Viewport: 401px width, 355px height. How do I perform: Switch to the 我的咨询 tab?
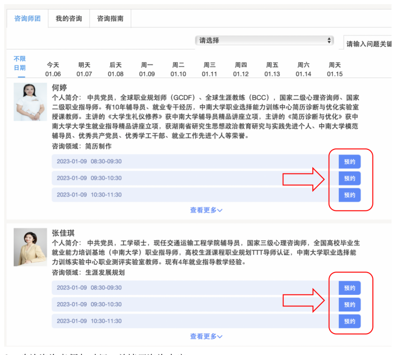[x=68, y=19]
